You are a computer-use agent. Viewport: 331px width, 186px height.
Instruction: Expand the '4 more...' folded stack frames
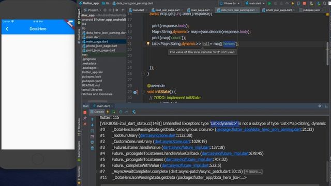pos(253,172)
